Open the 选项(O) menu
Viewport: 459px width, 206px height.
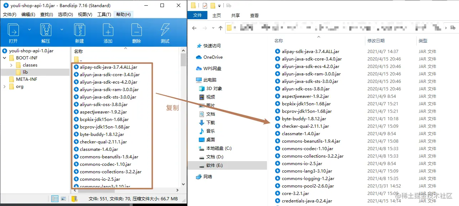click(x=66, y=15)
